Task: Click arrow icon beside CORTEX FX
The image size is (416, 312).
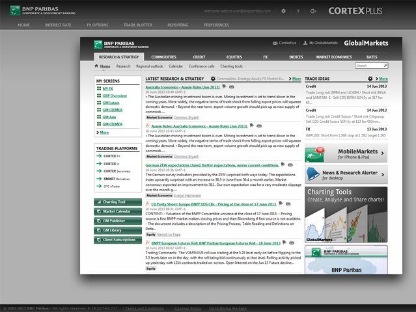Action: point(99,156)
